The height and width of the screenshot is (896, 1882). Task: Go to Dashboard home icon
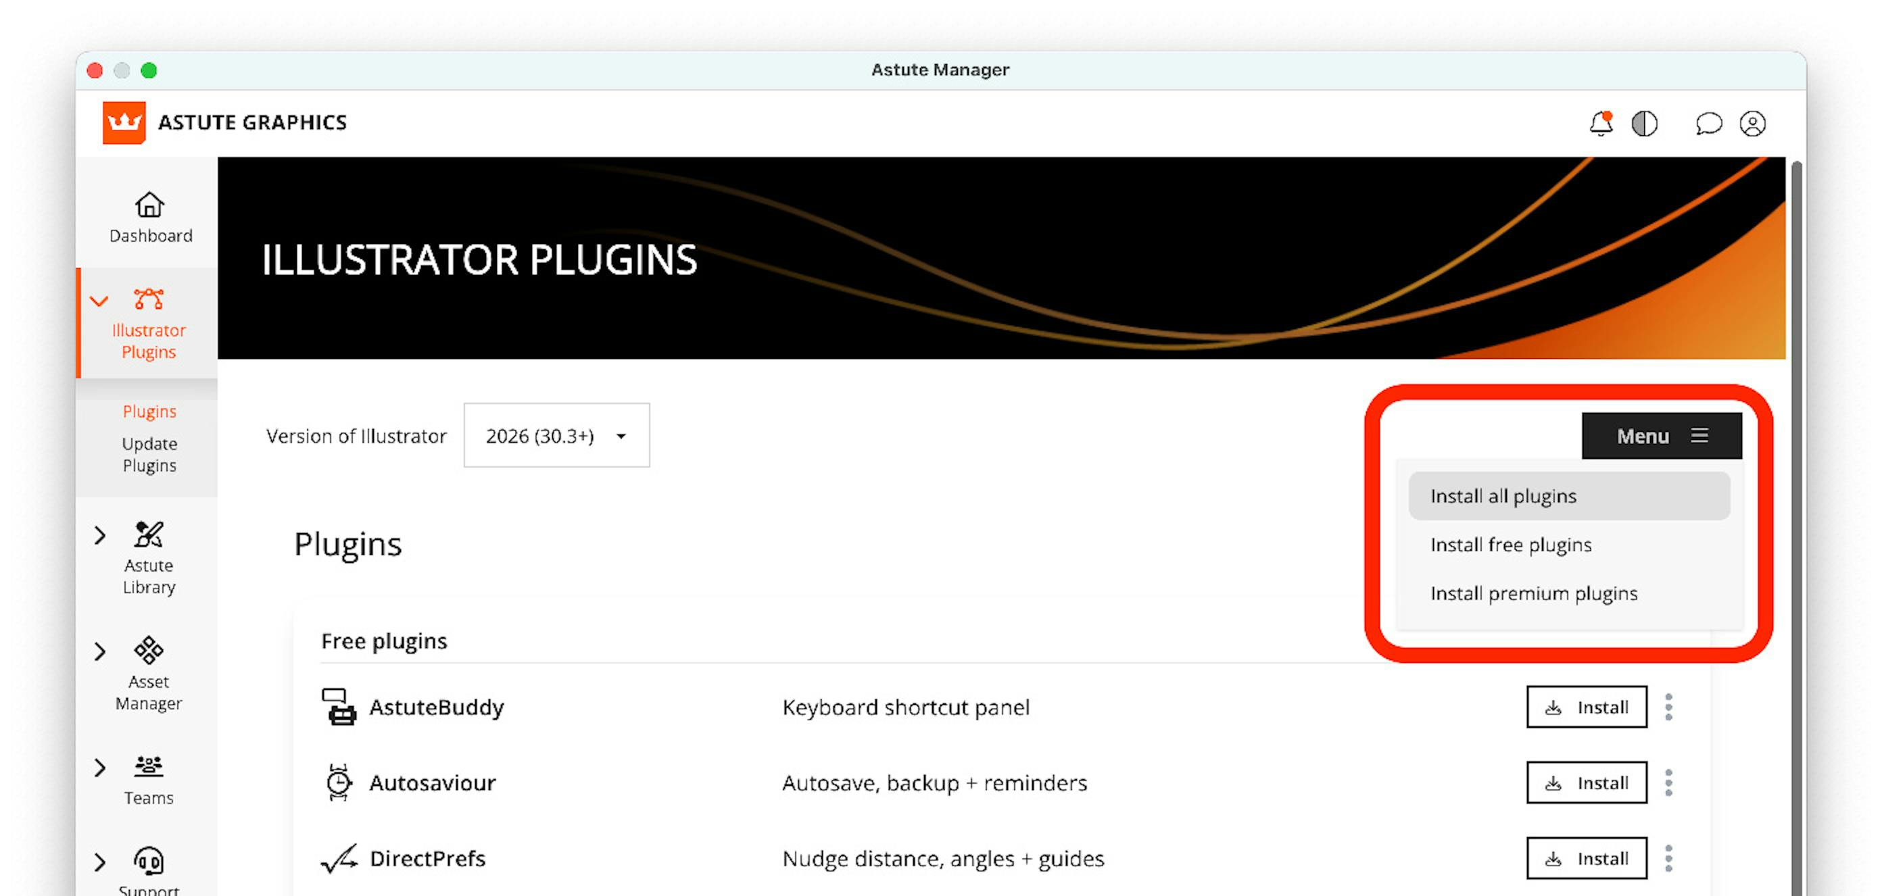150,205
